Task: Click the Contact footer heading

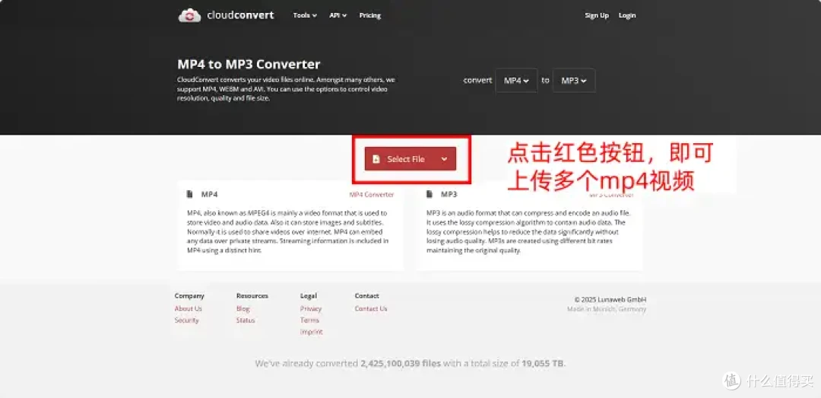Action: coord(366,296)
